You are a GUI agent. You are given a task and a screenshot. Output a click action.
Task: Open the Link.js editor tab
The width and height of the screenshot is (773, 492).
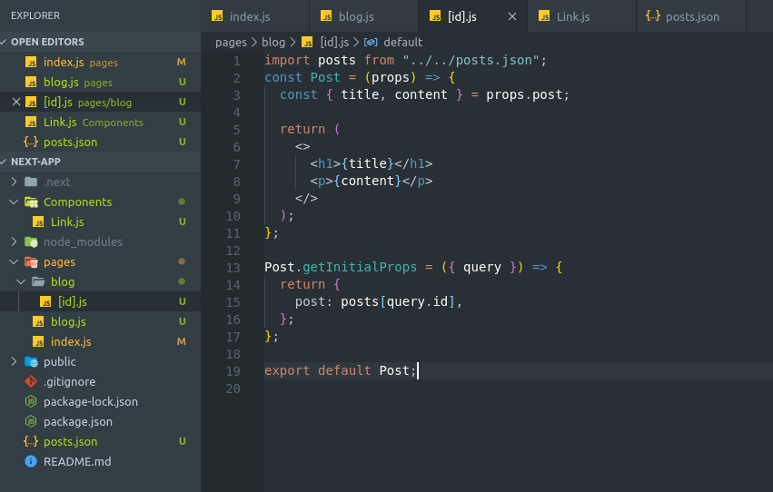coord(581,16)
